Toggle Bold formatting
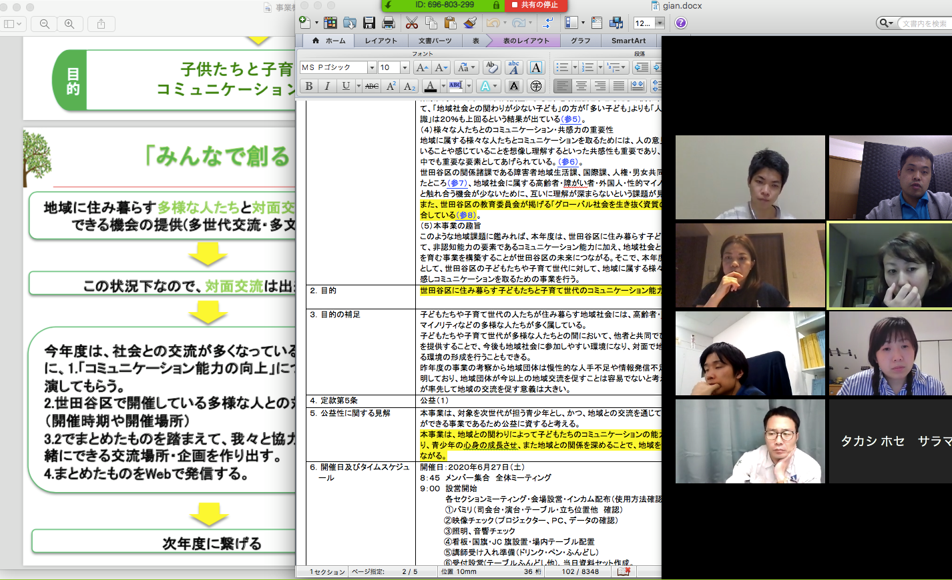Viewport: 952px width, 580px height. pyautogui.click(x=308, y=86)
